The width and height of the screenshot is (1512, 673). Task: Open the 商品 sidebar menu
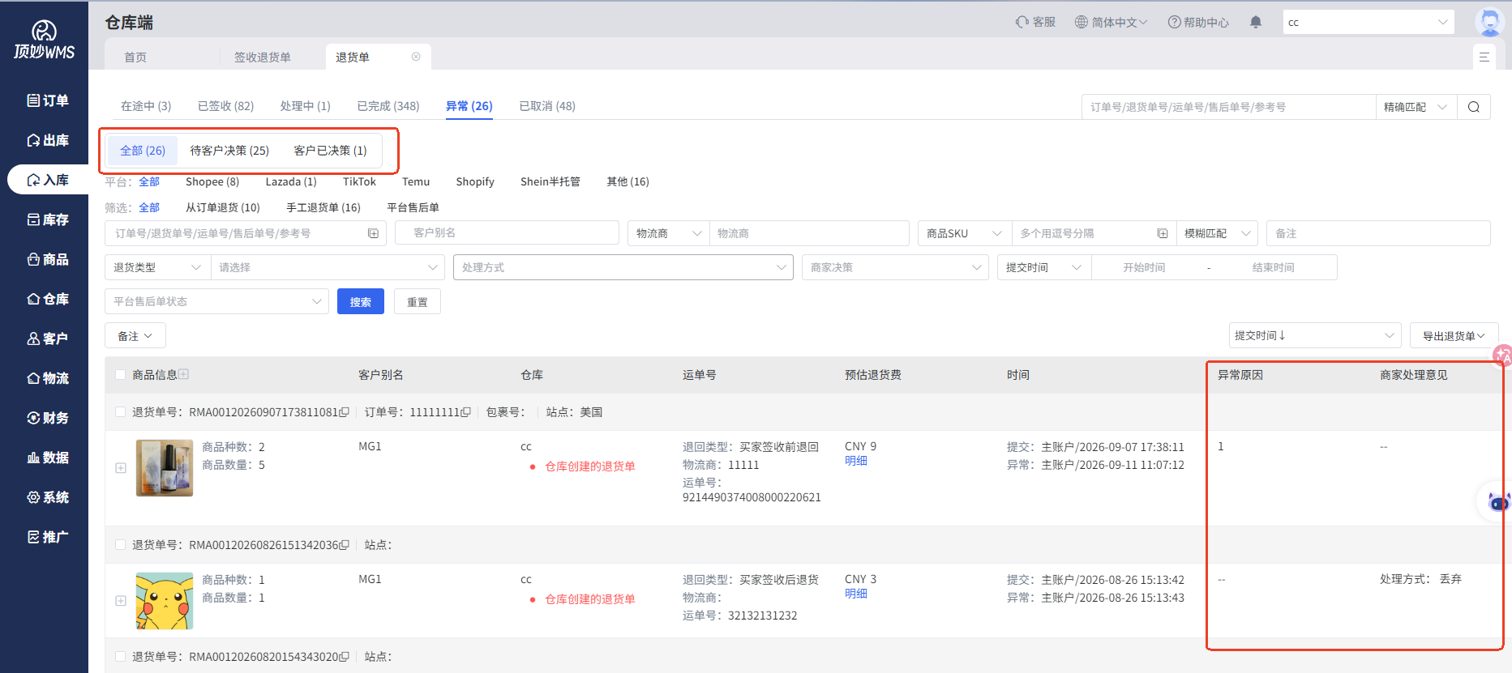click(47, 259)
